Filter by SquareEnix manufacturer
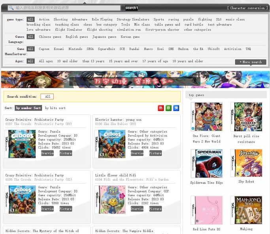Image resolution: width=270 pixels, height=234 pixels. (106, 49)
